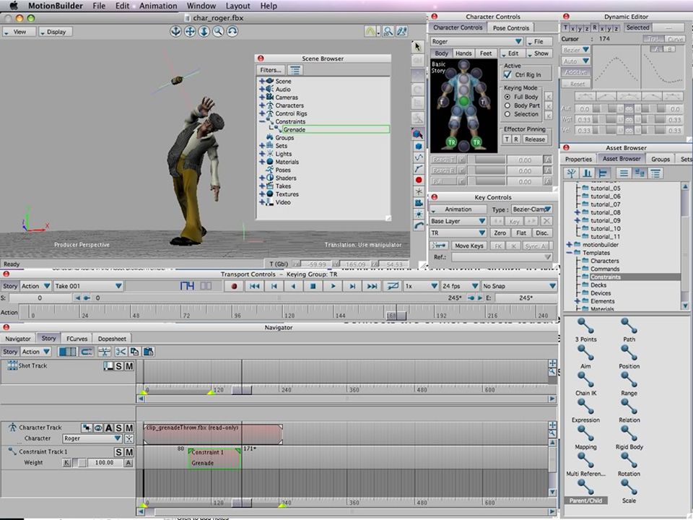693x520 pixels.
Task: Switch to the FCurves tab
Action: (77, 338)
